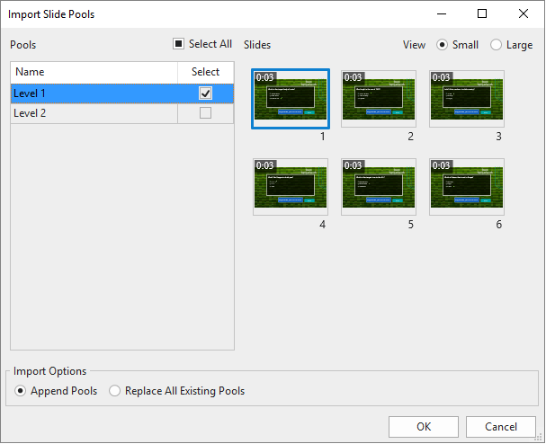Select the Append Pools option
The width and height of the screenshot is (546, 444).
(20, 391)
